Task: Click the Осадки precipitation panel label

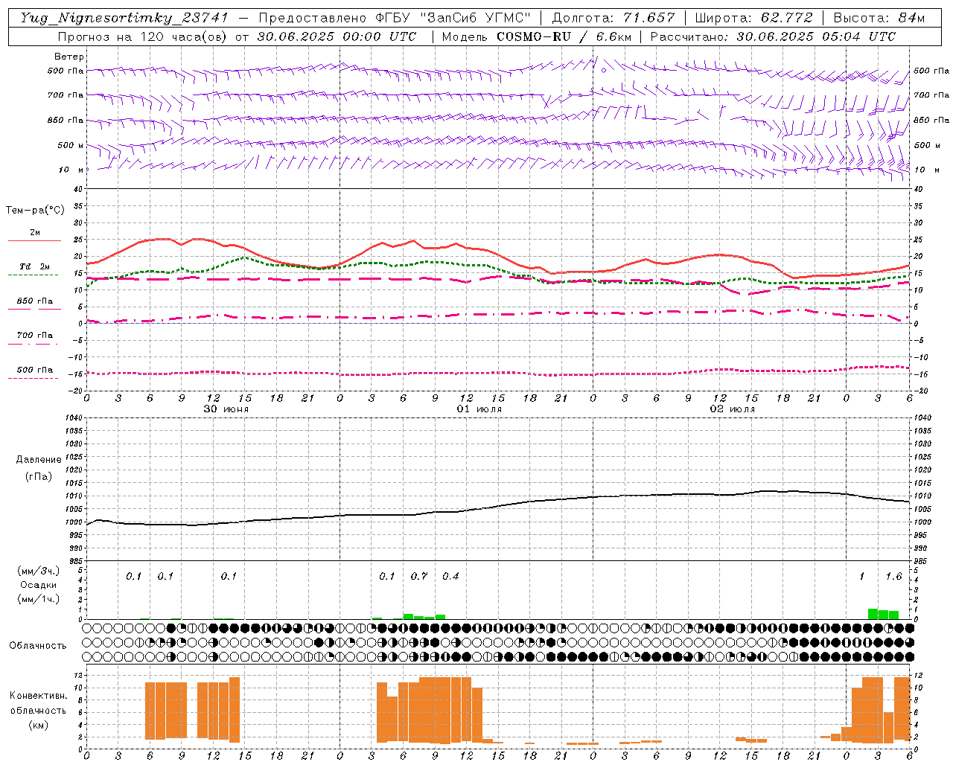Action: click(38, 585)
